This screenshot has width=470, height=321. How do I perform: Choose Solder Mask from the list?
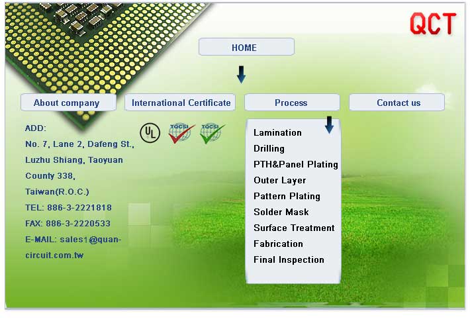pyautogui.click(x=281, y=212)
